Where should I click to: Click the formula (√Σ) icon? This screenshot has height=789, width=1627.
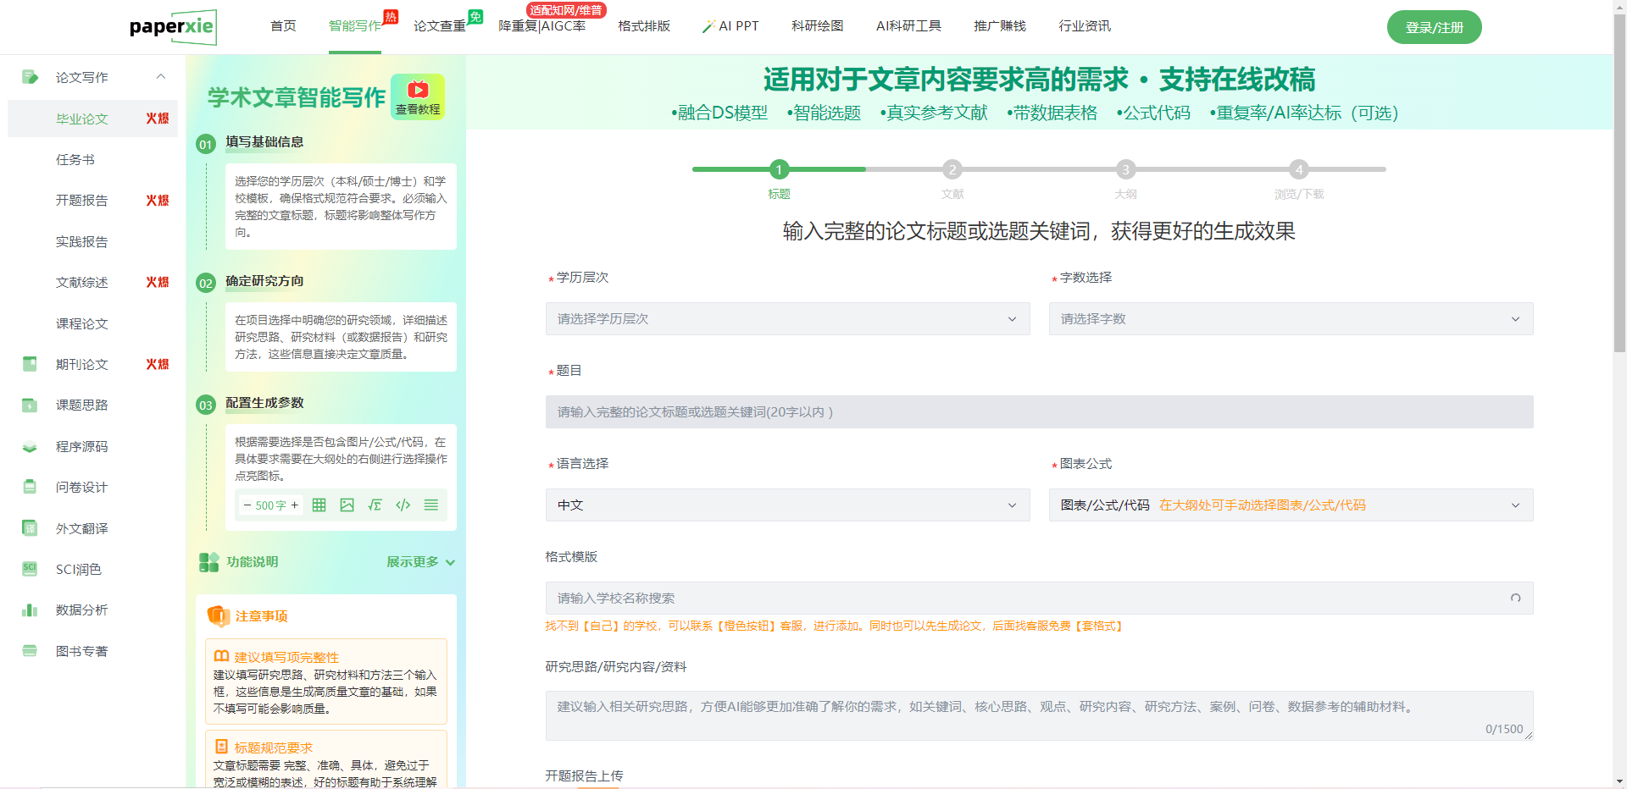coord(375,505)
